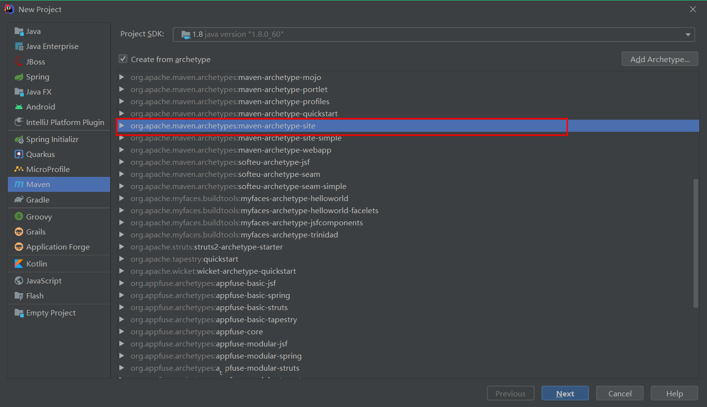Select myfaces-archetype-jsfcomponents archetype

[x=408, y=222]
